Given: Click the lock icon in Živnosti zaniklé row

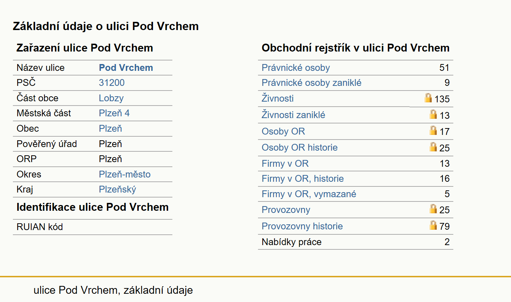Looking at the screenshot, I should (433, 114).
